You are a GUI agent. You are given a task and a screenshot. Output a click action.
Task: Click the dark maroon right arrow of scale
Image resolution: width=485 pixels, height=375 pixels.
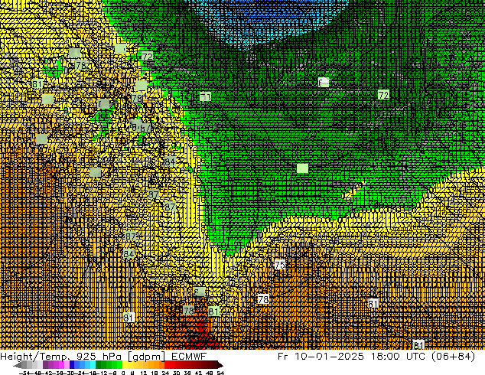[x=220, y=365]
